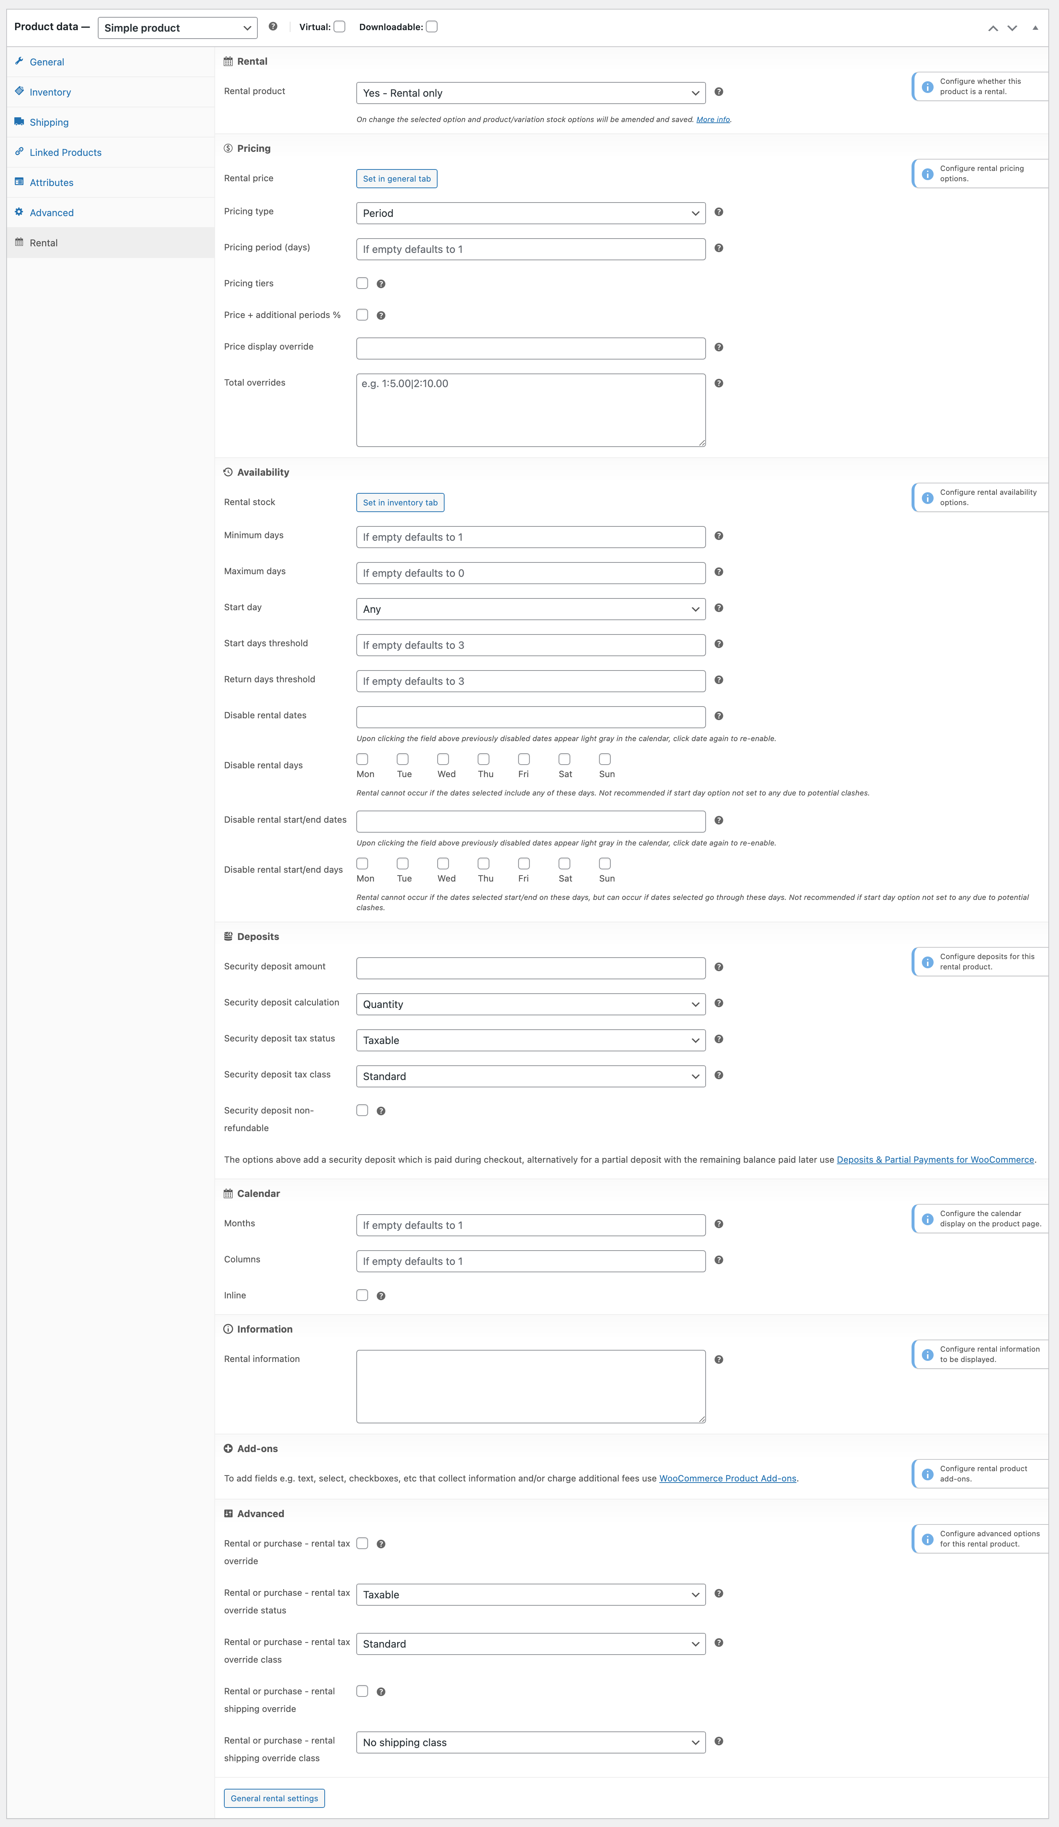This screenshot has height=1827, width=1059.
Task: Click General rental settings button
Action: (274, 1799)
